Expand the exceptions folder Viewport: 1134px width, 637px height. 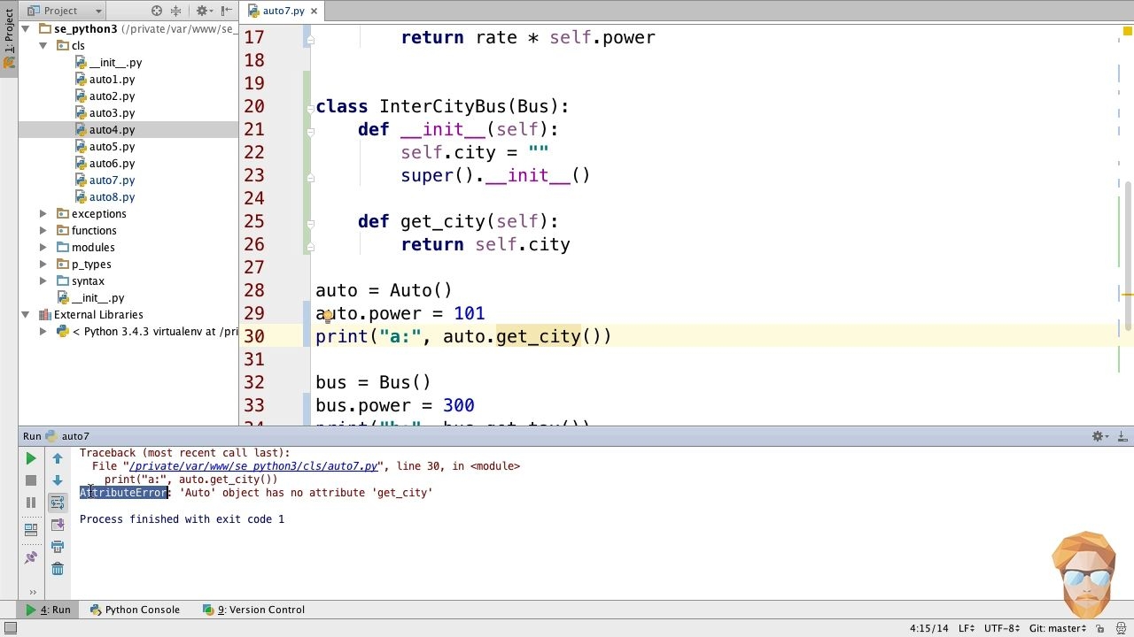coord(43,214)
